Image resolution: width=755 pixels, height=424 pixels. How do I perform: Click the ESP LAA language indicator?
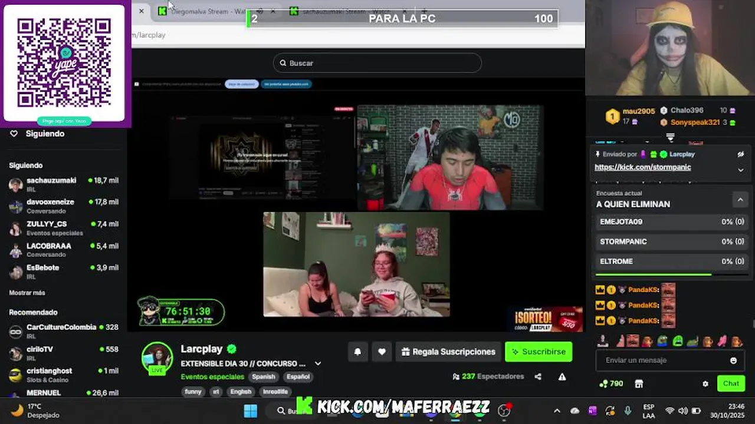pyautogui.click(x=649, y=410)
